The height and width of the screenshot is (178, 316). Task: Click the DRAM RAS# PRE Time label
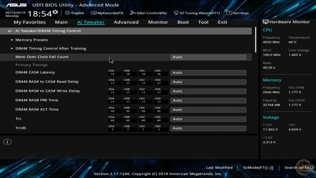click(x=37, y=100)
